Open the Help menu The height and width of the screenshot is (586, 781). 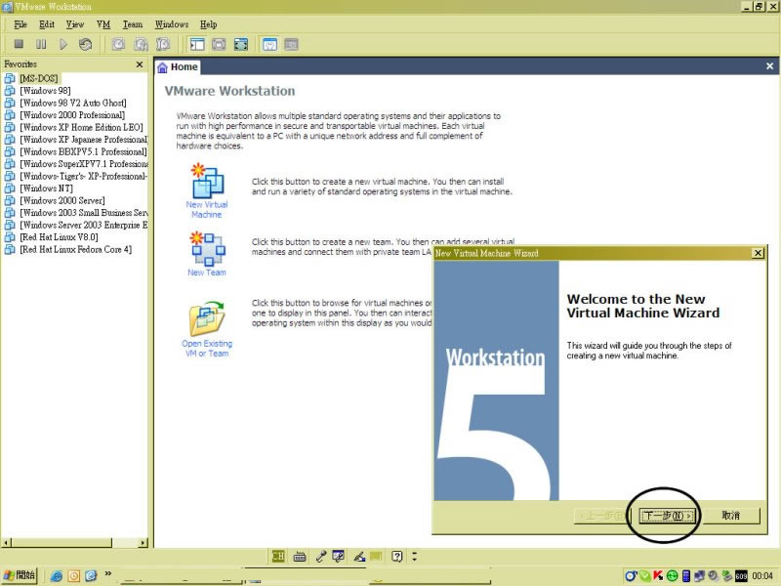(209, 24)
